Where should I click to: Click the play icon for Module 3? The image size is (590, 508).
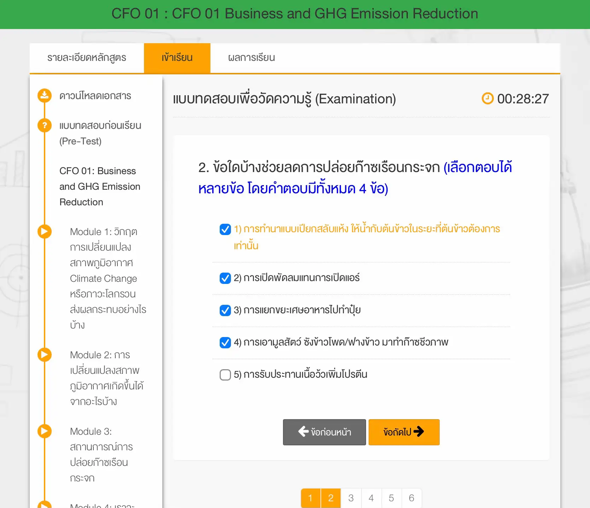44,431
